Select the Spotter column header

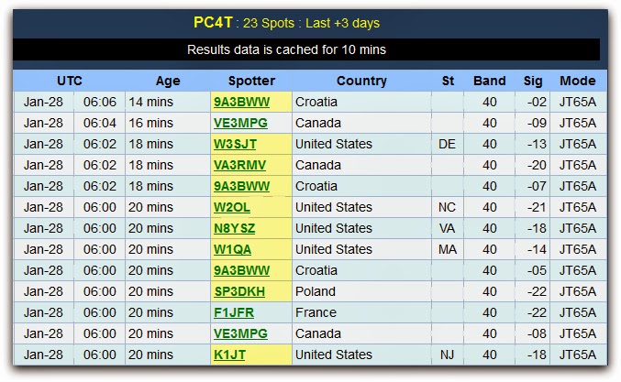coord(251,81)
